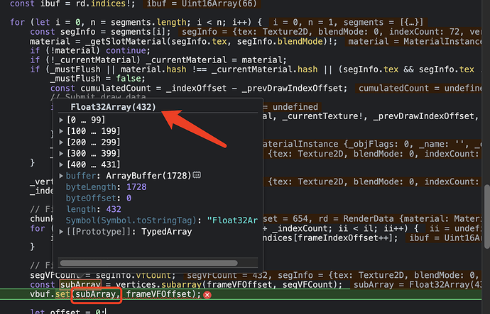Screen dimensions: 490x314
Task: Click the _mustFlush = false statement
Action: 98,79
